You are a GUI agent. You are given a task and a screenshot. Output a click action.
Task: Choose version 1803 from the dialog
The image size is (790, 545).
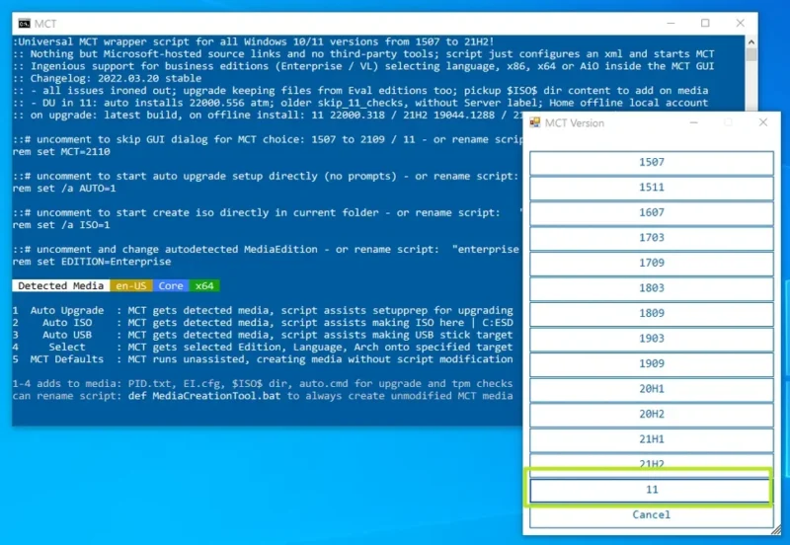pos(651,289)
